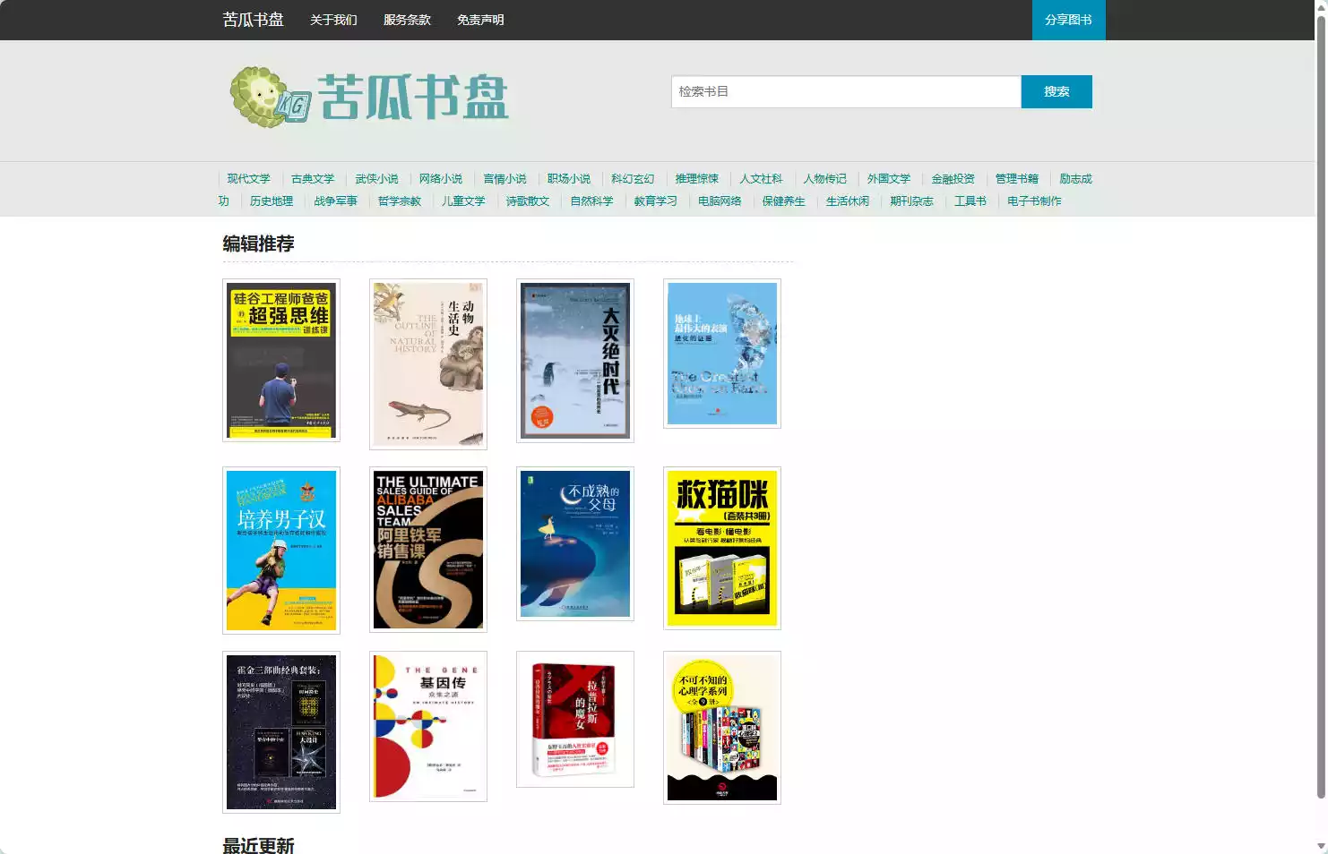Open the 关于我们 page

click(x=333, y=20)
